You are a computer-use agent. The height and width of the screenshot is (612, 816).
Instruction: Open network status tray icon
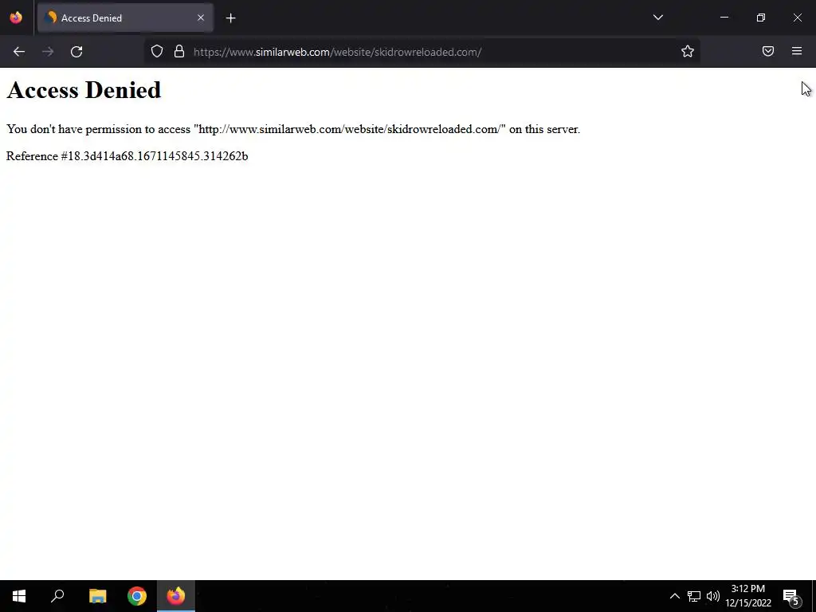tap(694, 596)
